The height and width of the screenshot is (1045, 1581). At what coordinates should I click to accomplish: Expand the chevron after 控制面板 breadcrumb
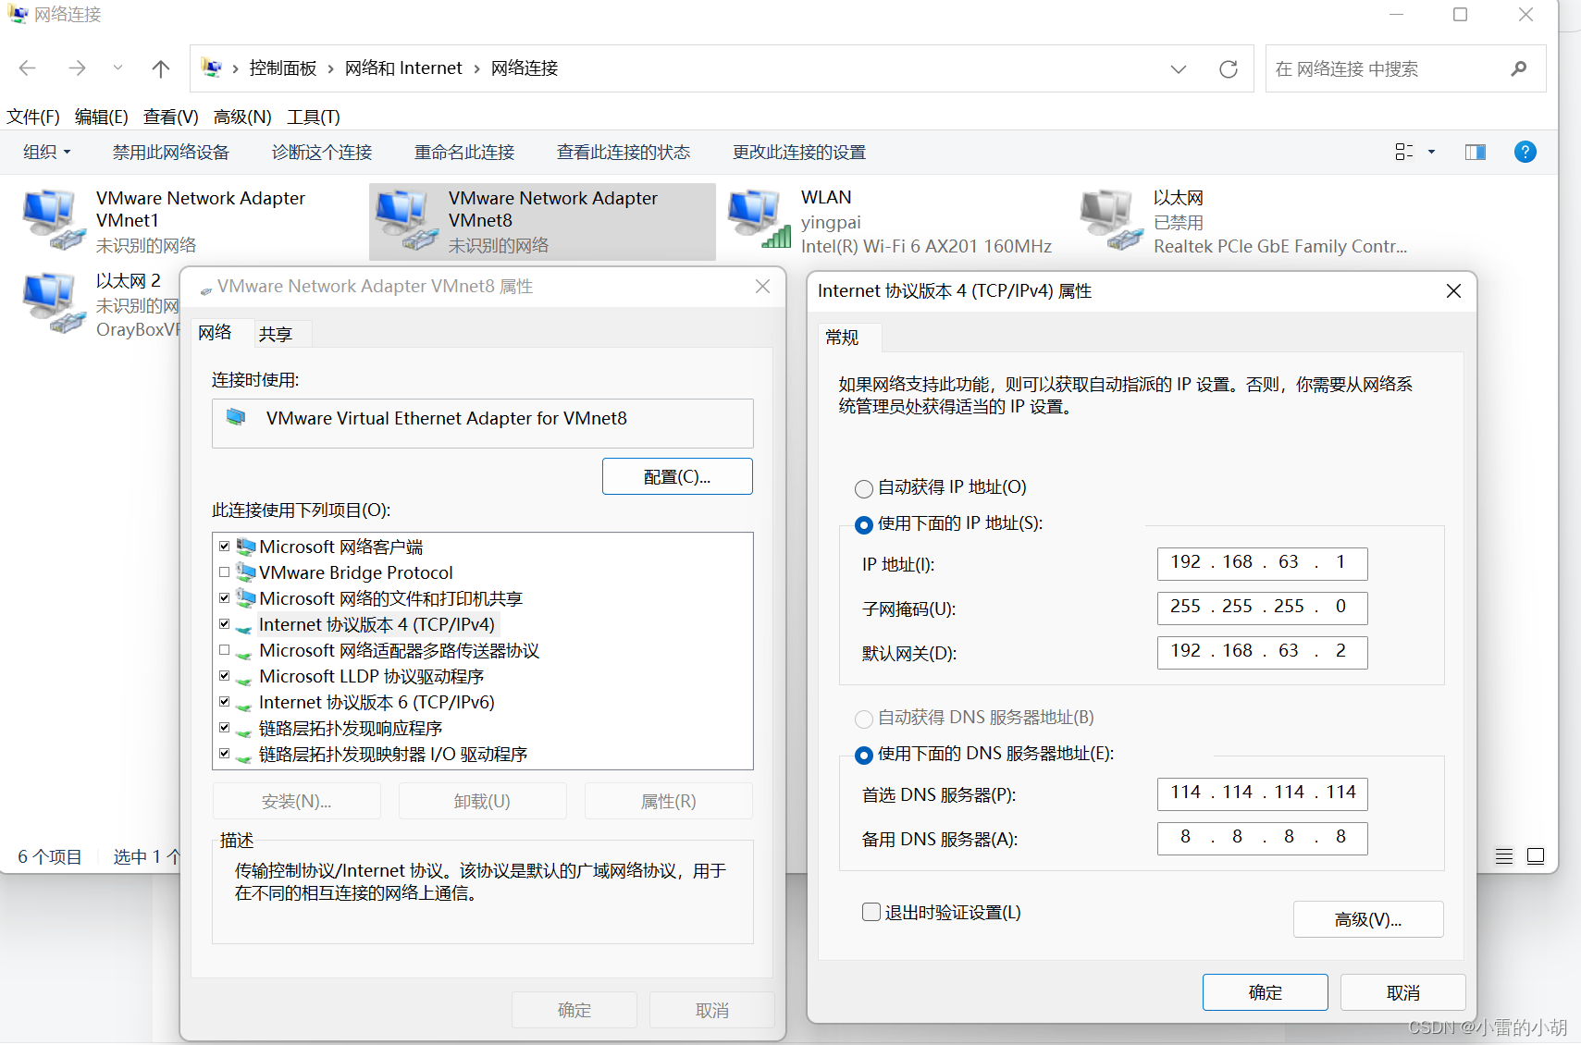pyautogui.click(x=330, y=68)
